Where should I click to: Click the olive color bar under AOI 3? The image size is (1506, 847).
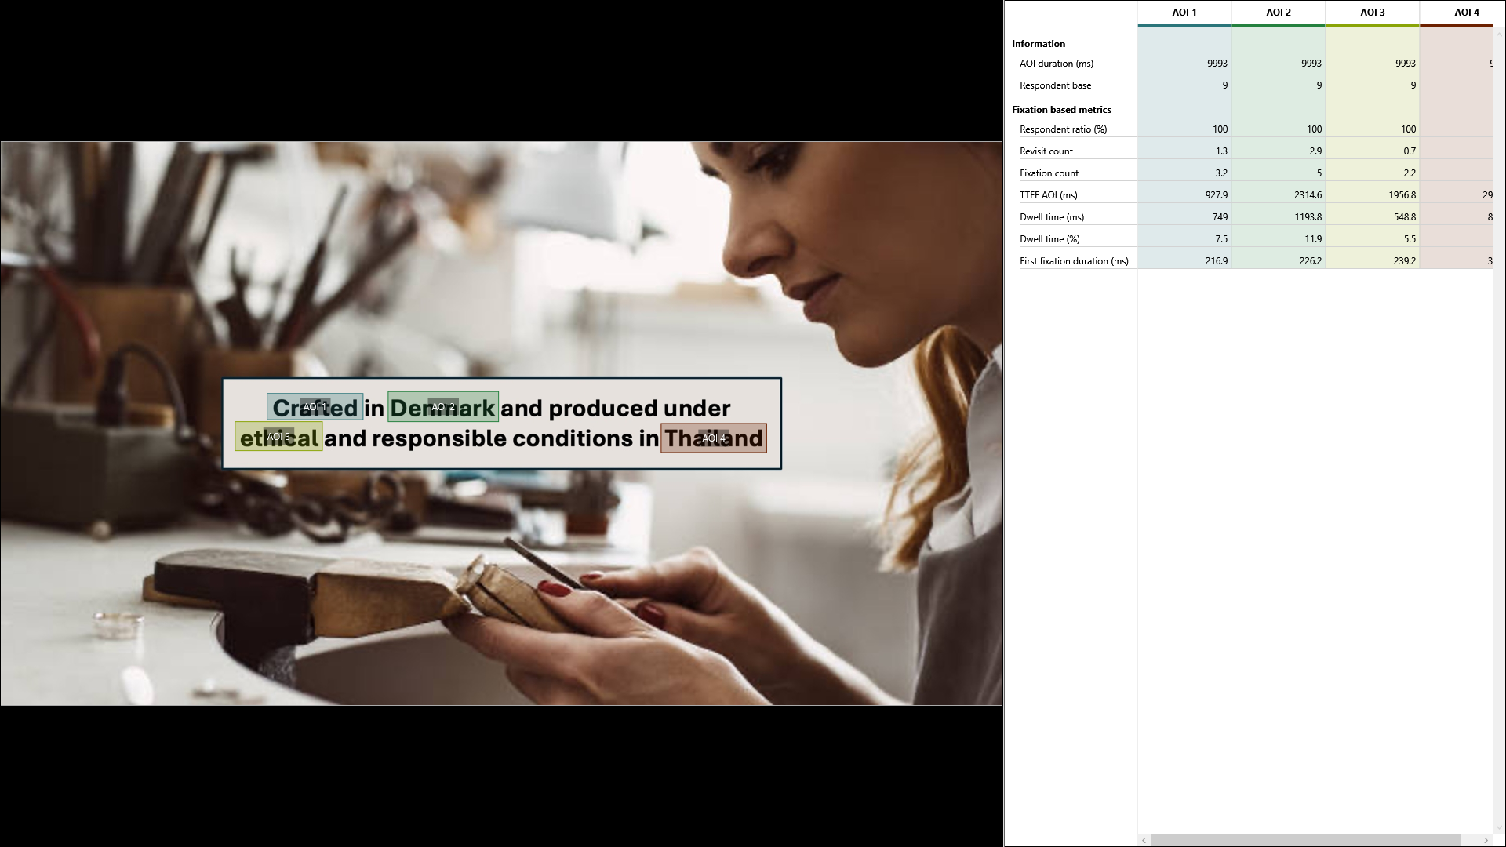tap(1373, 26)
